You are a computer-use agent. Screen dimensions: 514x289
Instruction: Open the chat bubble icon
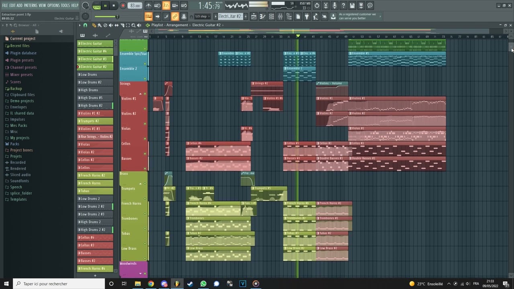coord(370,6)
